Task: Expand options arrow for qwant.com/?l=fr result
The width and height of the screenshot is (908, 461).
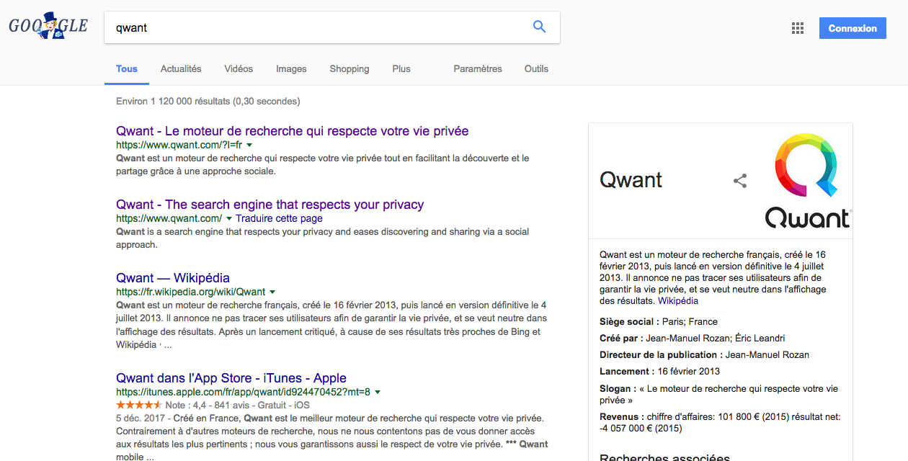Action: coord(249,145)
